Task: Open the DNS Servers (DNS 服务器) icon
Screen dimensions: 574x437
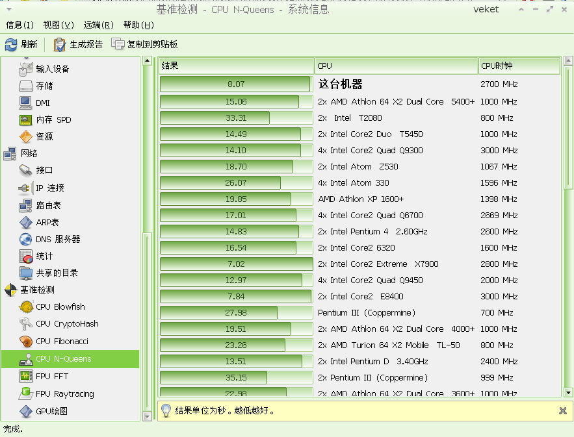Action: (x=25, y=239)
